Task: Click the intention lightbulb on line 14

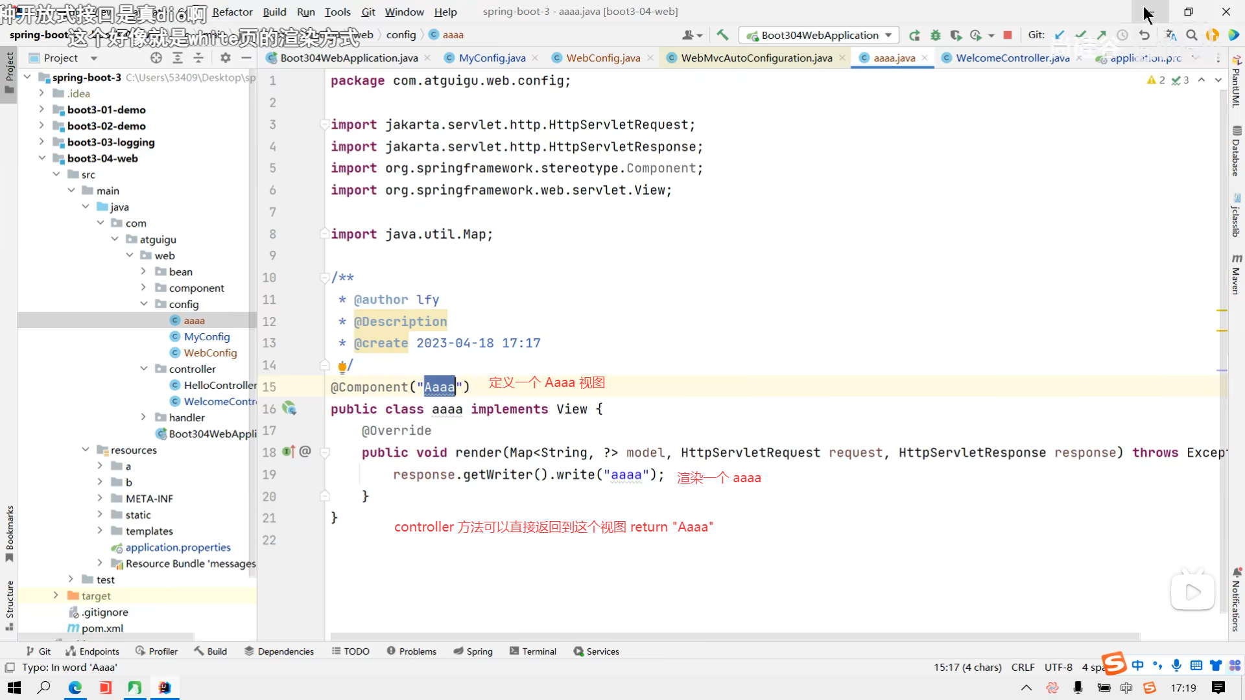Action: [x=342, y=366]
